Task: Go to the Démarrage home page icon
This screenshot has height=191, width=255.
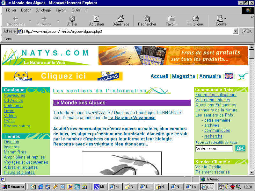Action: tap(121, 19)
